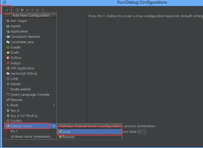Click the Move Up arrow icon
The image size is (203, 148).
click(x=27, y=10)
